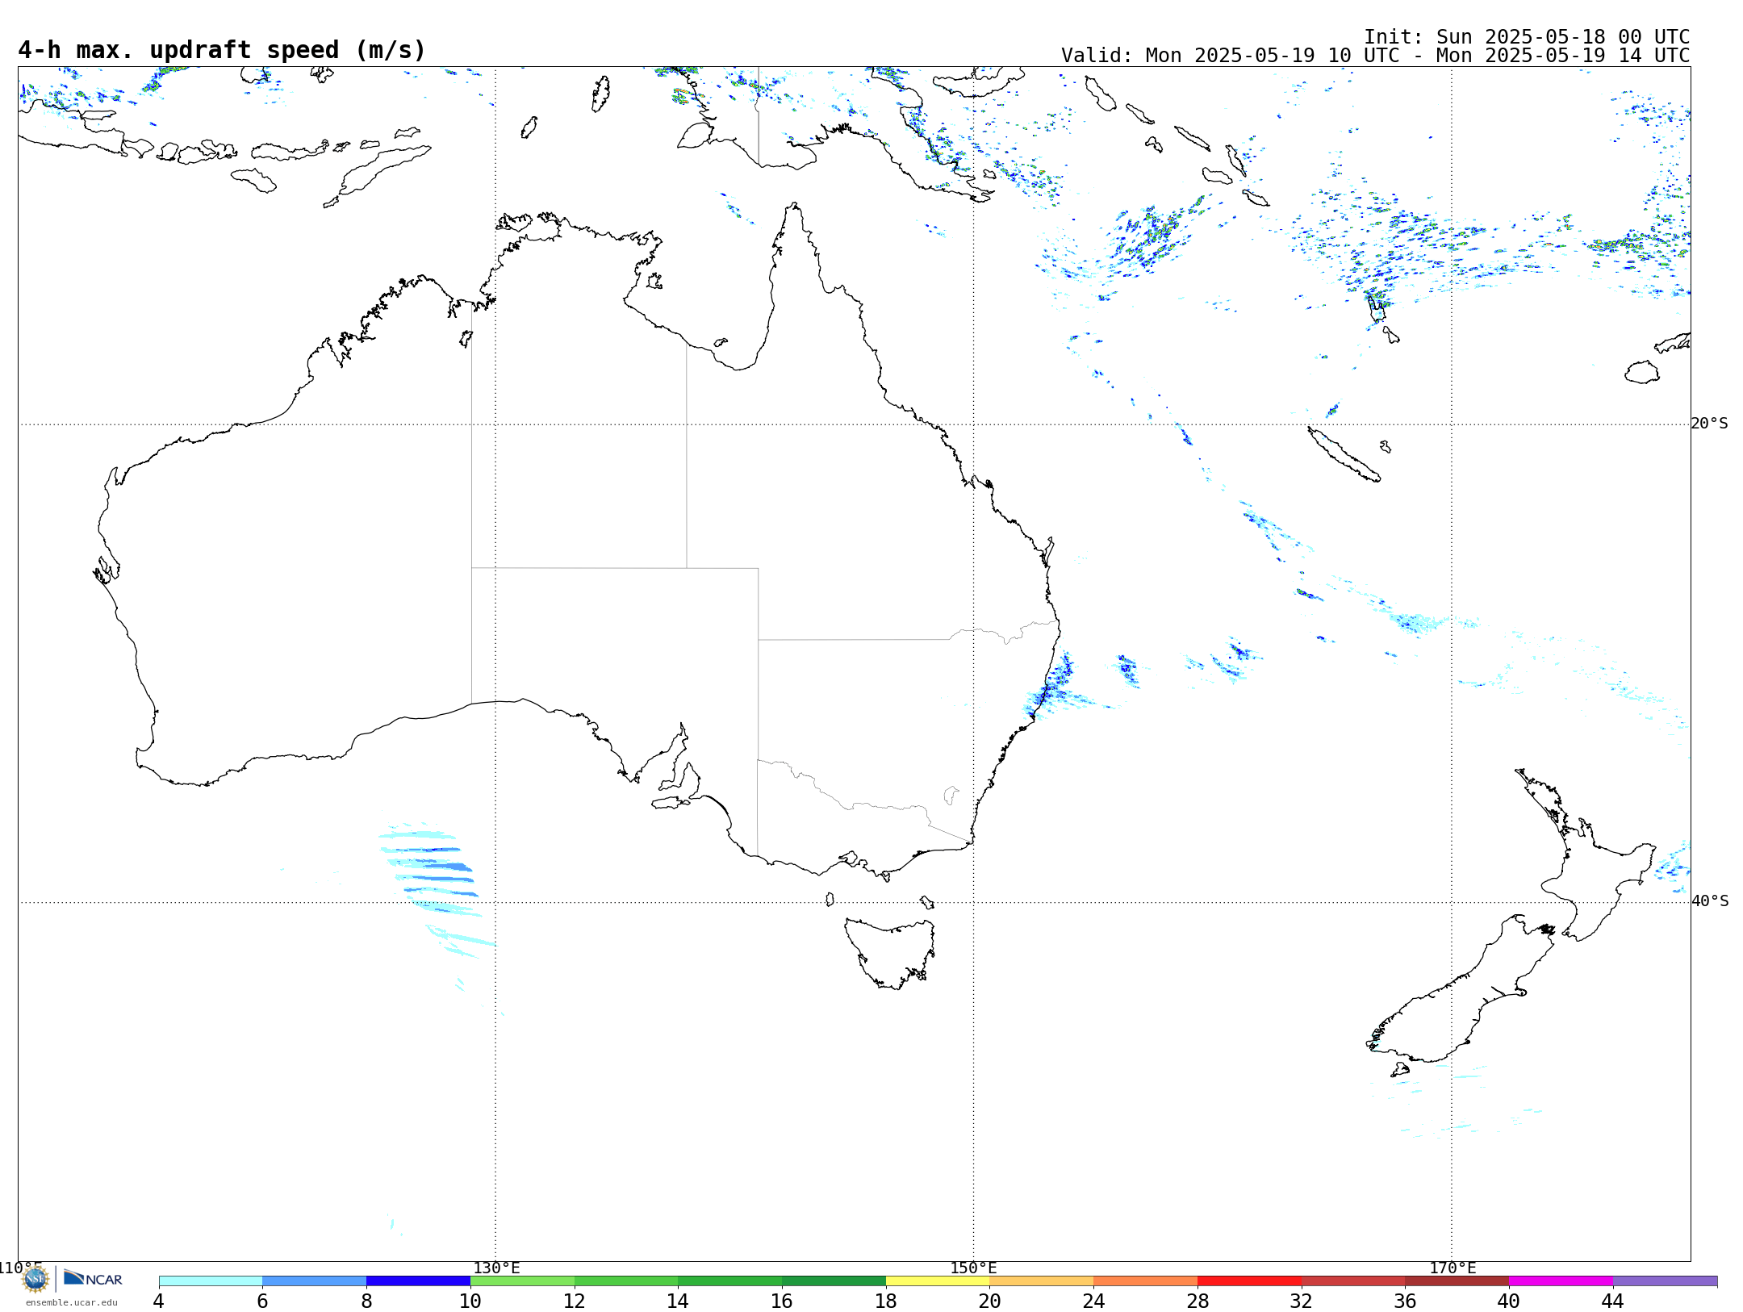
Task: Click the colorbar tick label '4'
Action: tap(159, 1302)
